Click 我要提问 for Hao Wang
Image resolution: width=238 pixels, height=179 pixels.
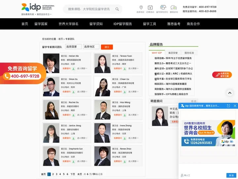click(x=118, y=115)
